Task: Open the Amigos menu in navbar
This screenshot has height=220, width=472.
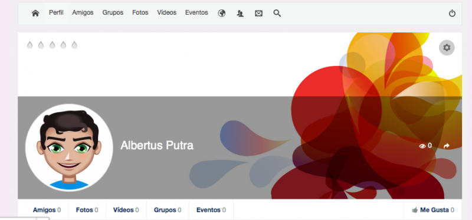Action: tap(83, 12)
